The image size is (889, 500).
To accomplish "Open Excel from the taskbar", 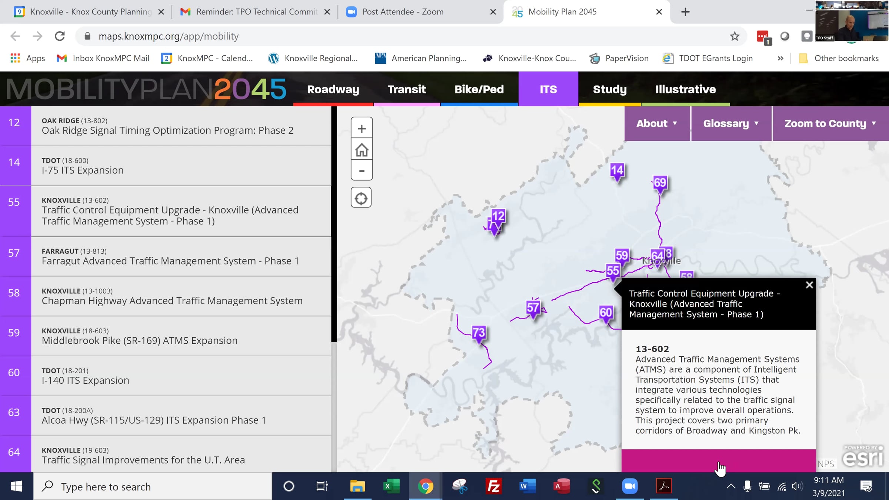I will (x=392, y=486).
